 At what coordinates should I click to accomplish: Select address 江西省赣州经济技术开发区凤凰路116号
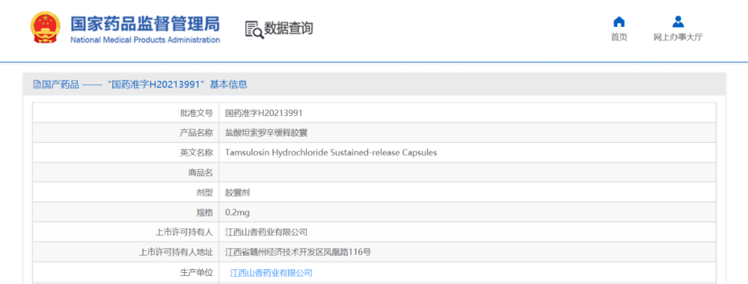click(x=298, y=253)
